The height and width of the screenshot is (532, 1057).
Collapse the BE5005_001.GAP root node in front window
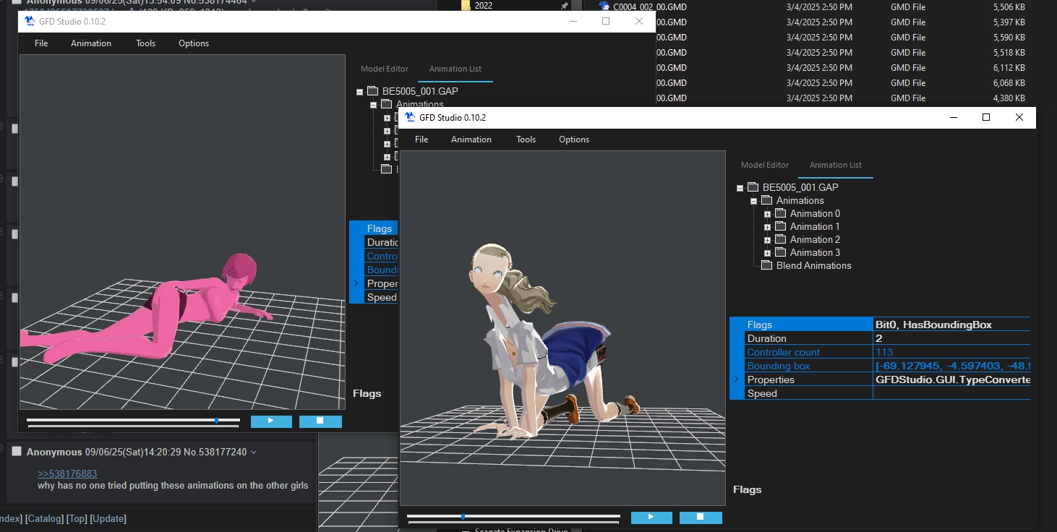coord(740,188)
